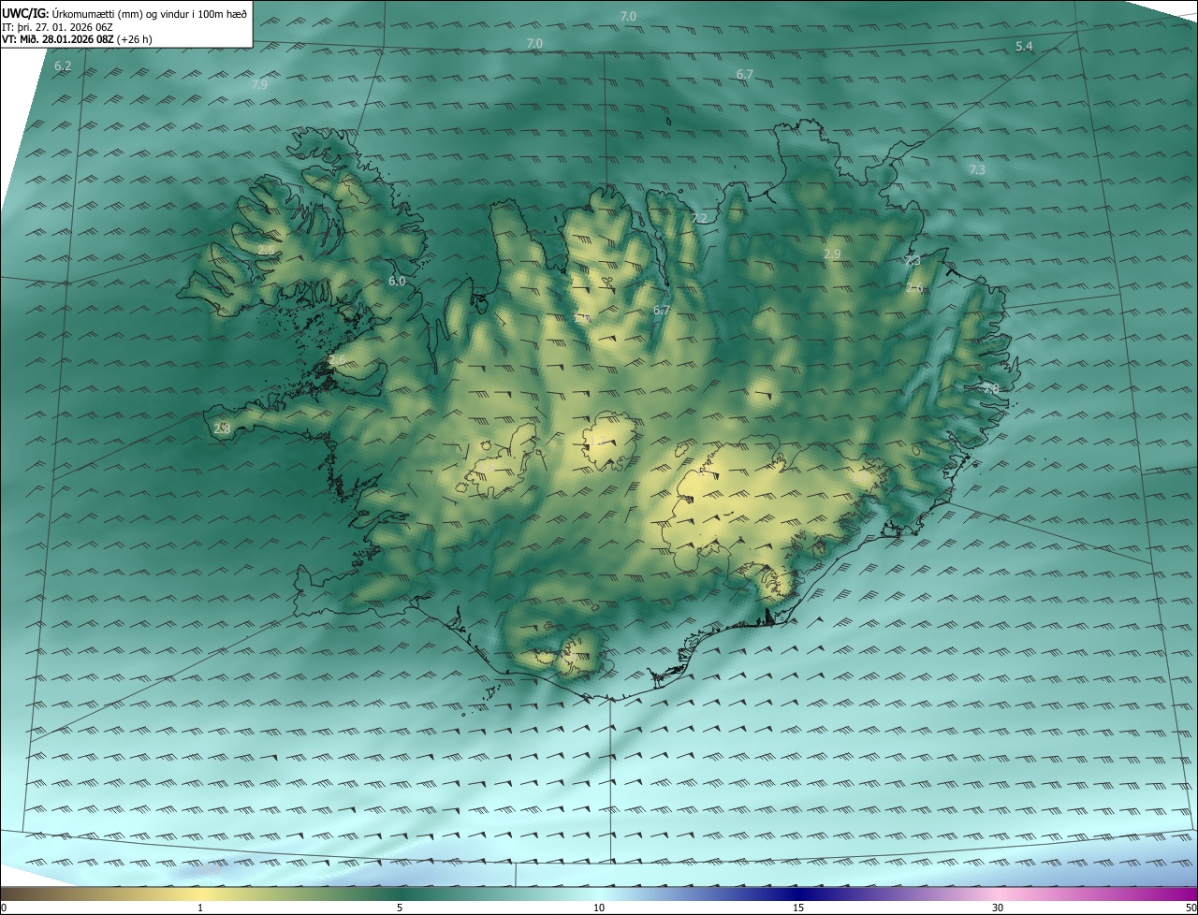Click the 6.2 value label on map
The image size is (1198, 915).
click(63, 66)
